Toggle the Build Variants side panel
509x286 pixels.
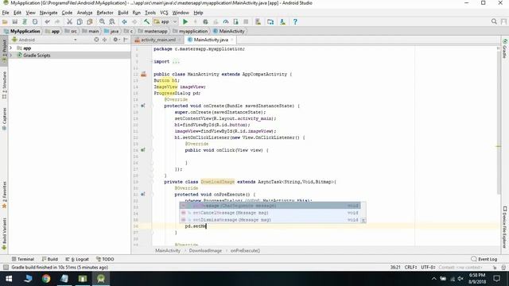(x=4, y=234)
